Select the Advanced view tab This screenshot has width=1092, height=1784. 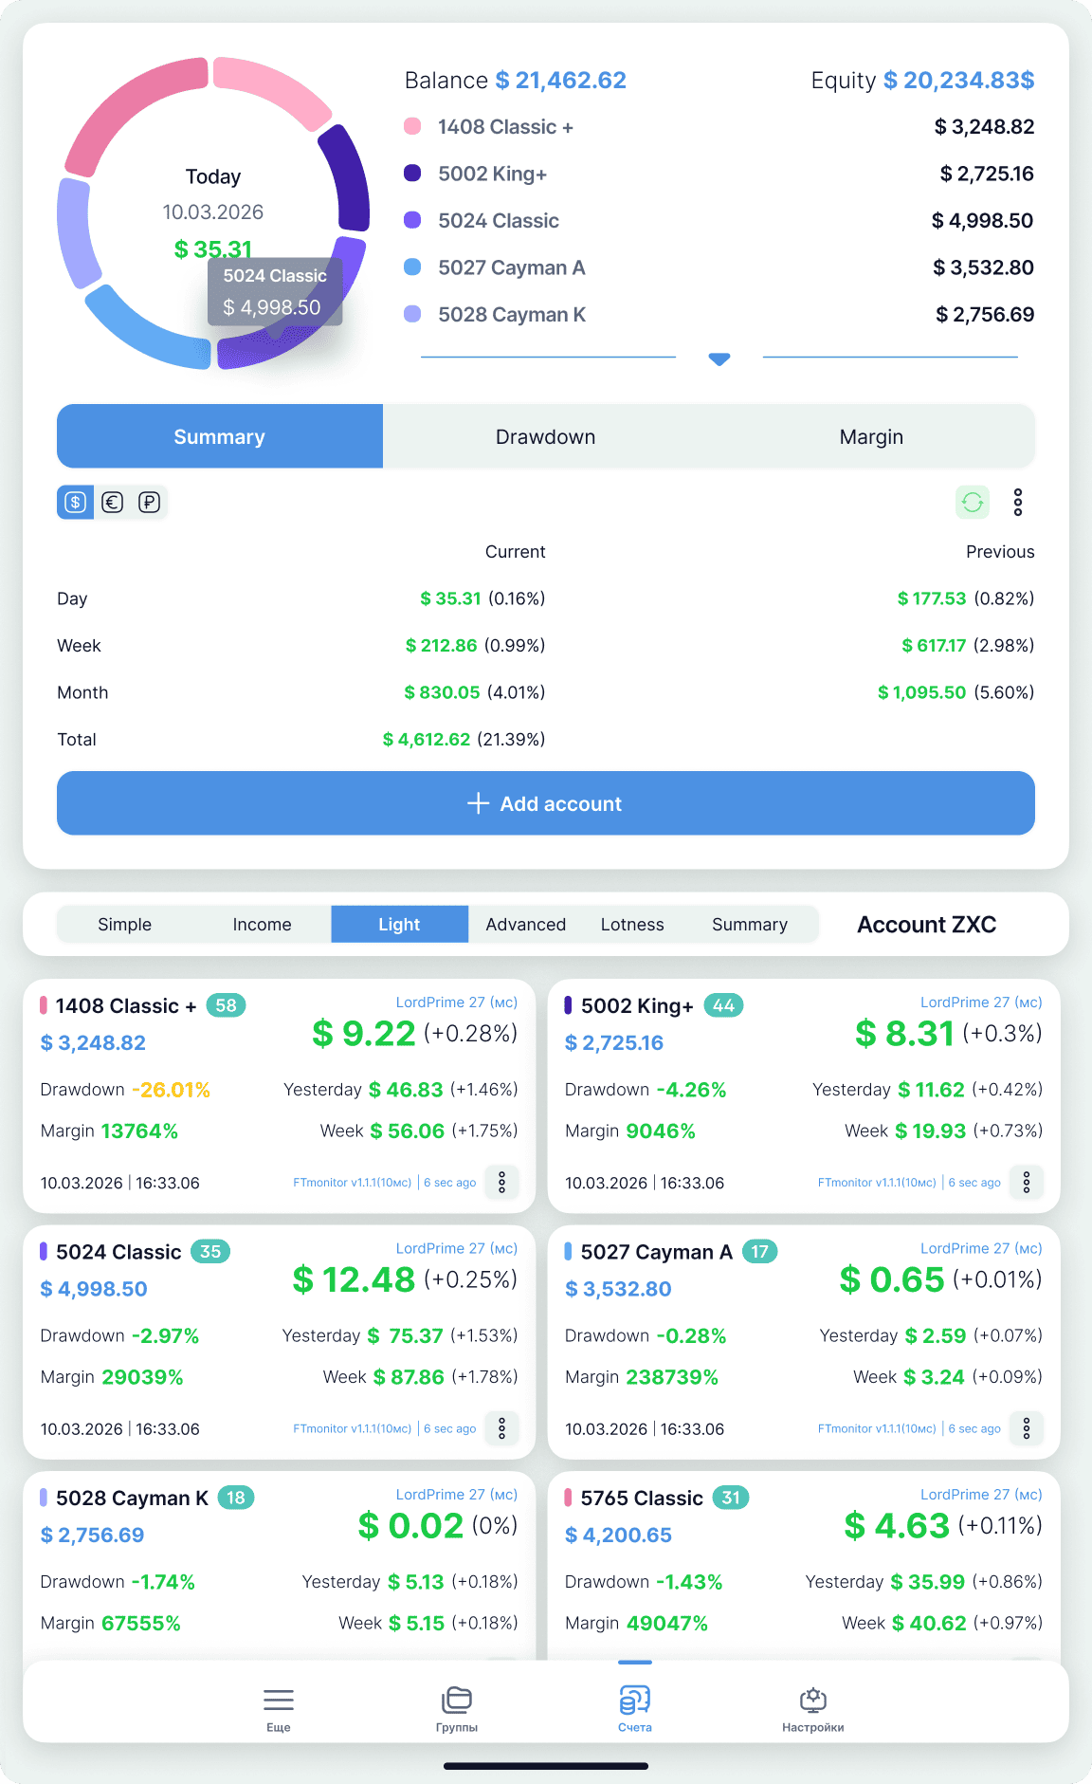(525, 925)
